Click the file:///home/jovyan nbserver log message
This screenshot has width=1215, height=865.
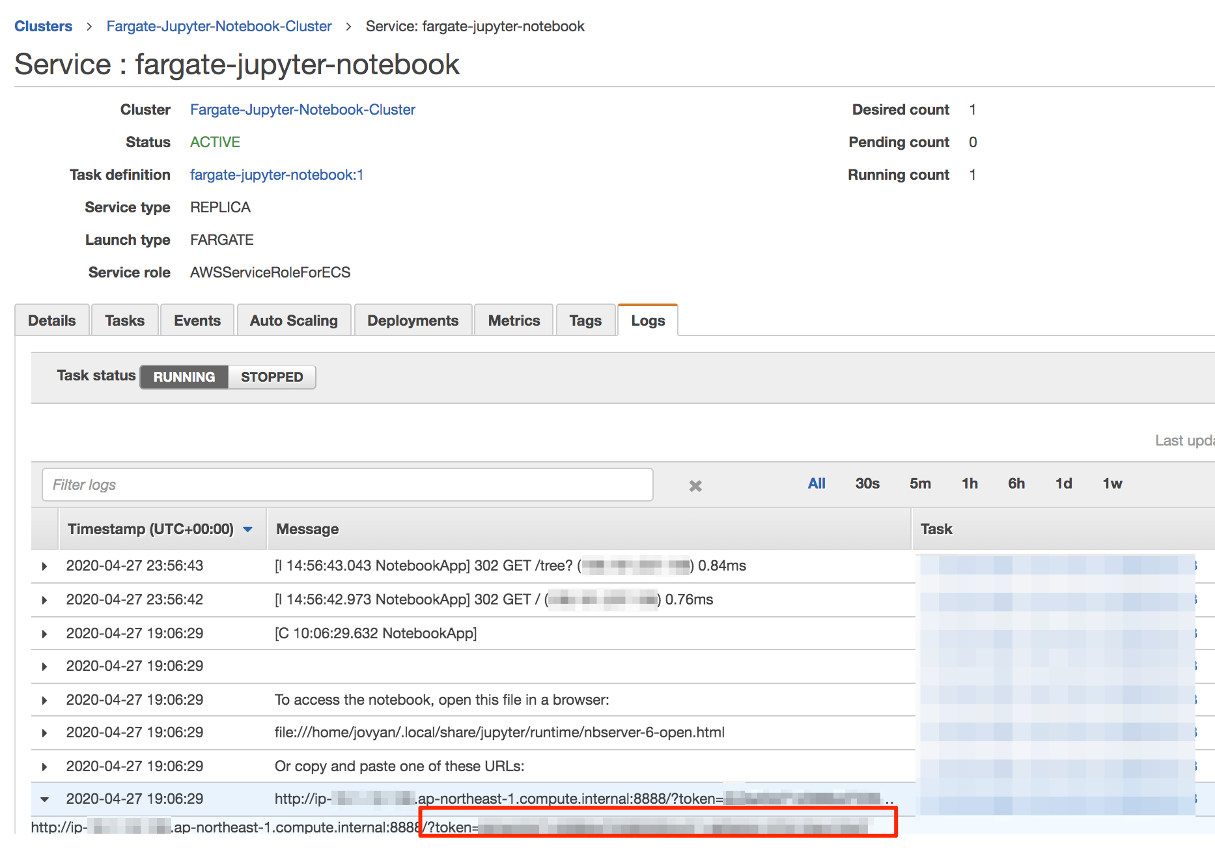499,732
